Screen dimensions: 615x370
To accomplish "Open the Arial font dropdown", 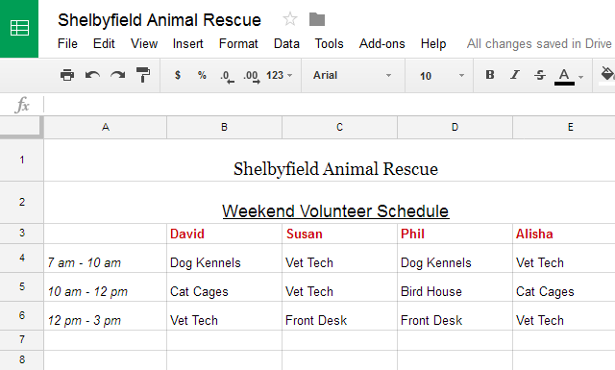I will pyautogui.click(x=352, y=75).
